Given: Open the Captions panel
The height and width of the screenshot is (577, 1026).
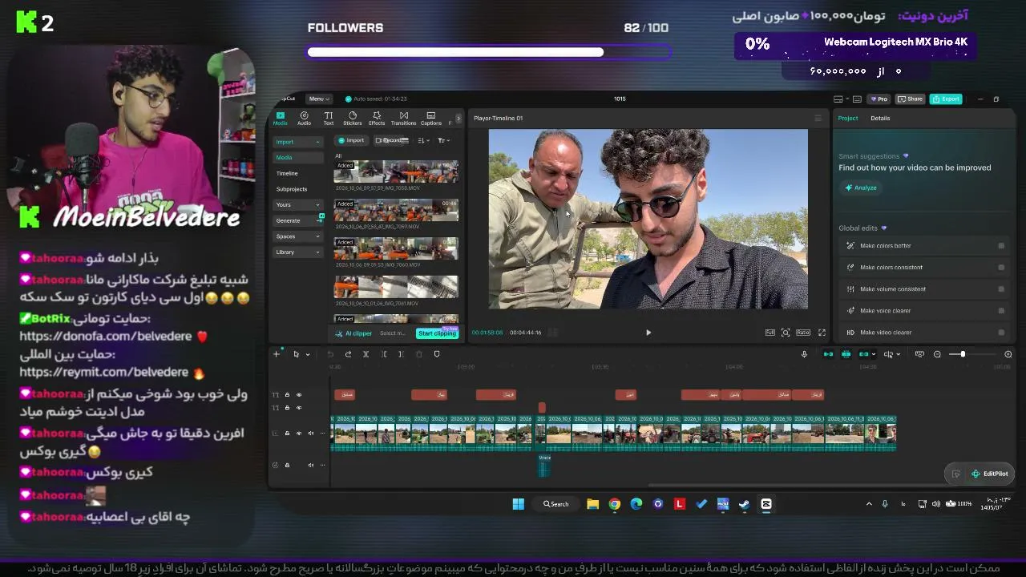Looking at the screenshot, I should pyautogui.click(x=430, y=119).
